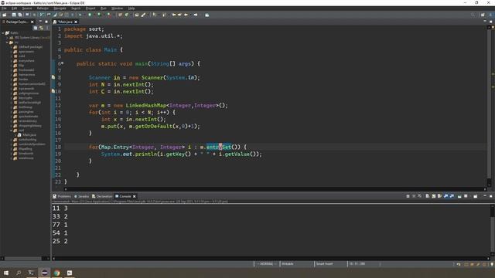Open the Window menu
Image resolution: width=495 pixels, height=278 pixels.
tap(117, 8)
